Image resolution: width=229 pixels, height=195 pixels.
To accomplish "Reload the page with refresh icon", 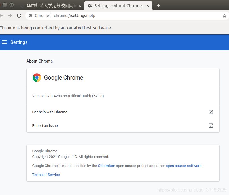I will tap(19, 16).
